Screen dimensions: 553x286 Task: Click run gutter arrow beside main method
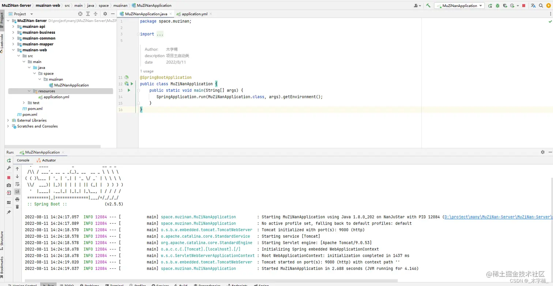pos(129,90)
